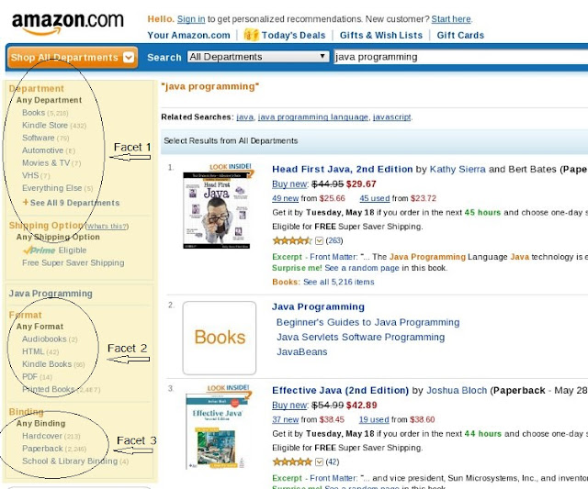This screenshot has width=588, height=489.
Task: Click Head First Java star rating
Action: pyautogui.click(x=291, y=241)
